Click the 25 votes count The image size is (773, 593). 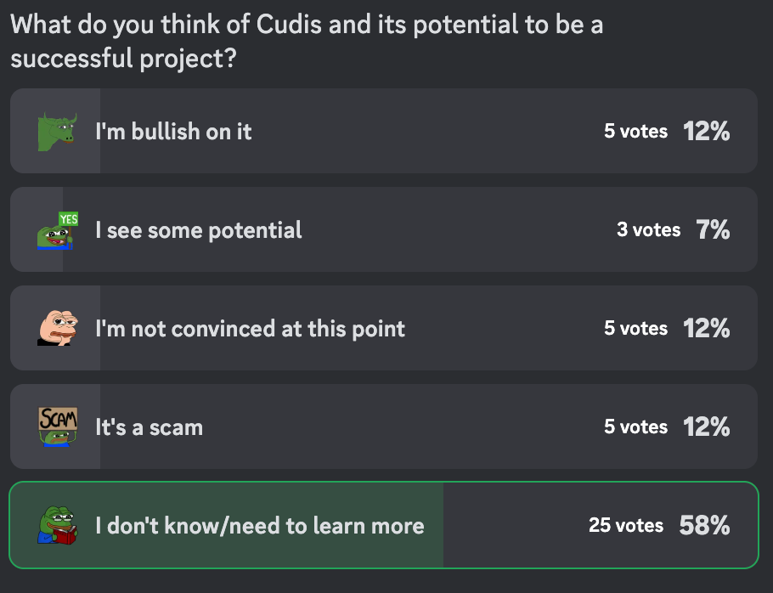[x=626, y=525]
